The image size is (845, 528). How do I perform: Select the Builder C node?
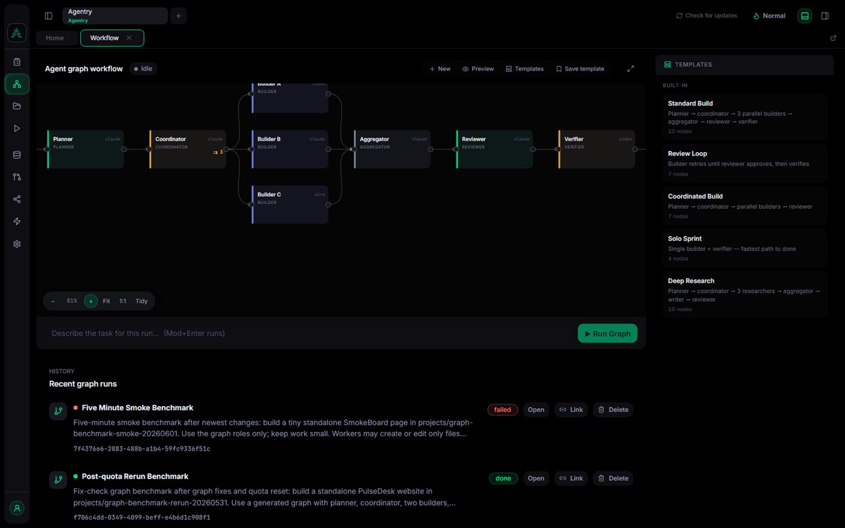[x=290, y=205]
